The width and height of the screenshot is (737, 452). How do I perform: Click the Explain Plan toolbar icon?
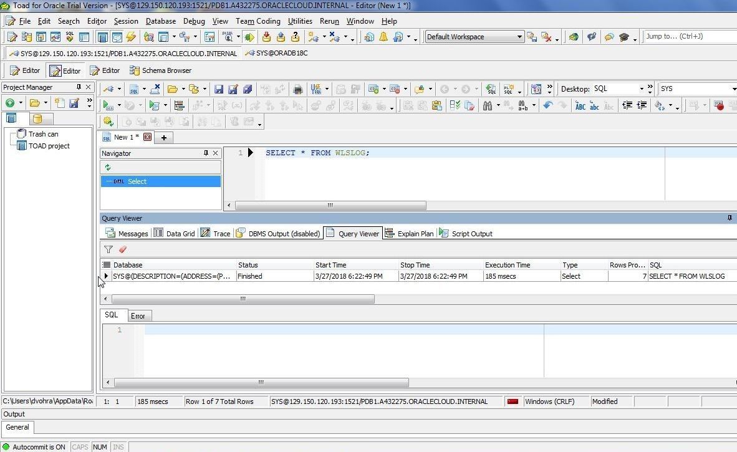click(x=179, y=105)
